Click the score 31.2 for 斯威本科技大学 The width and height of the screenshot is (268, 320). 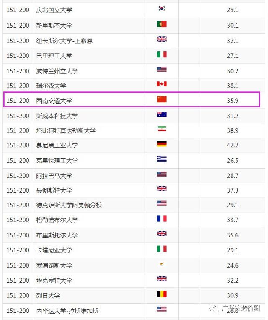click(x=232, y=116)
